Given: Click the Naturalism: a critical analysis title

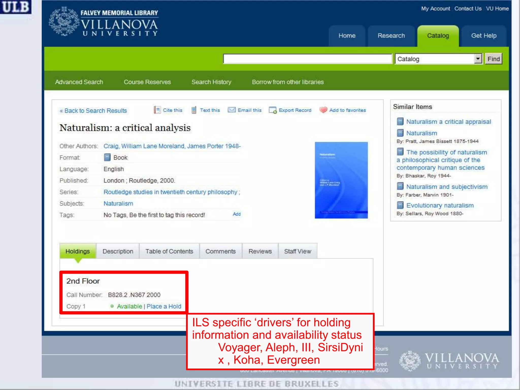Looking at the screenshot, I should 125,128.
